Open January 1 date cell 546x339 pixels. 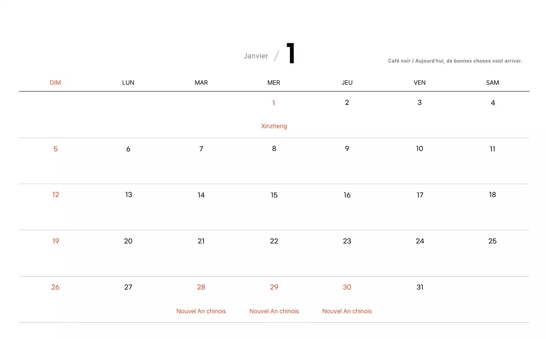[274, 103]
